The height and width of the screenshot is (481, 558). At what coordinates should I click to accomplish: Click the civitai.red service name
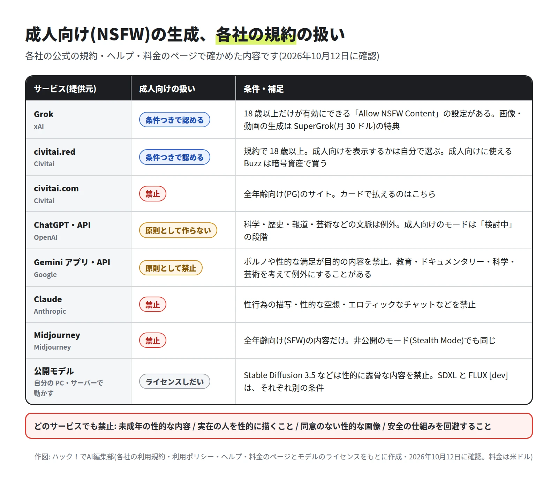54,152
